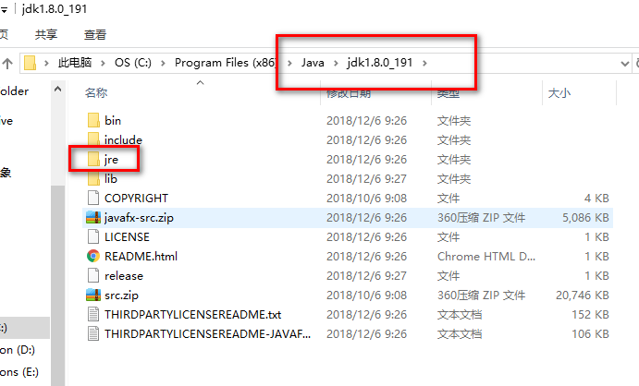Open the 共享 ribbon tab
Viewport: 639px width, 386px height.
46,34
